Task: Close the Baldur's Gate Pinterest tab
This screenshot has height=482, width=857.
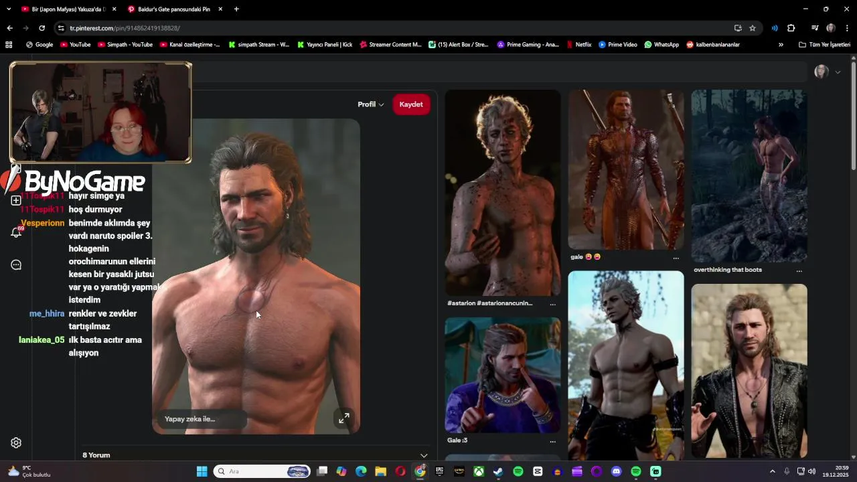Action: point(220,9)
